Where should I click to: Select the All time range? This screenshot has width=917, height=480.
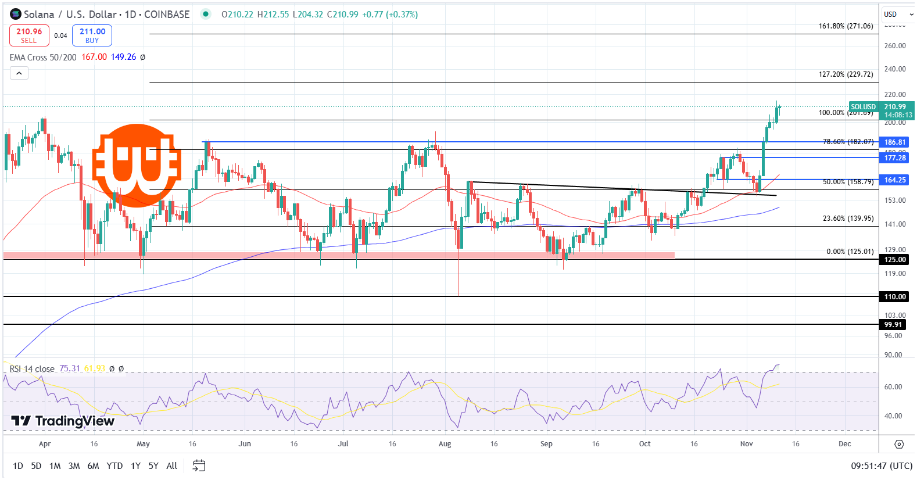tap(172, 465)
